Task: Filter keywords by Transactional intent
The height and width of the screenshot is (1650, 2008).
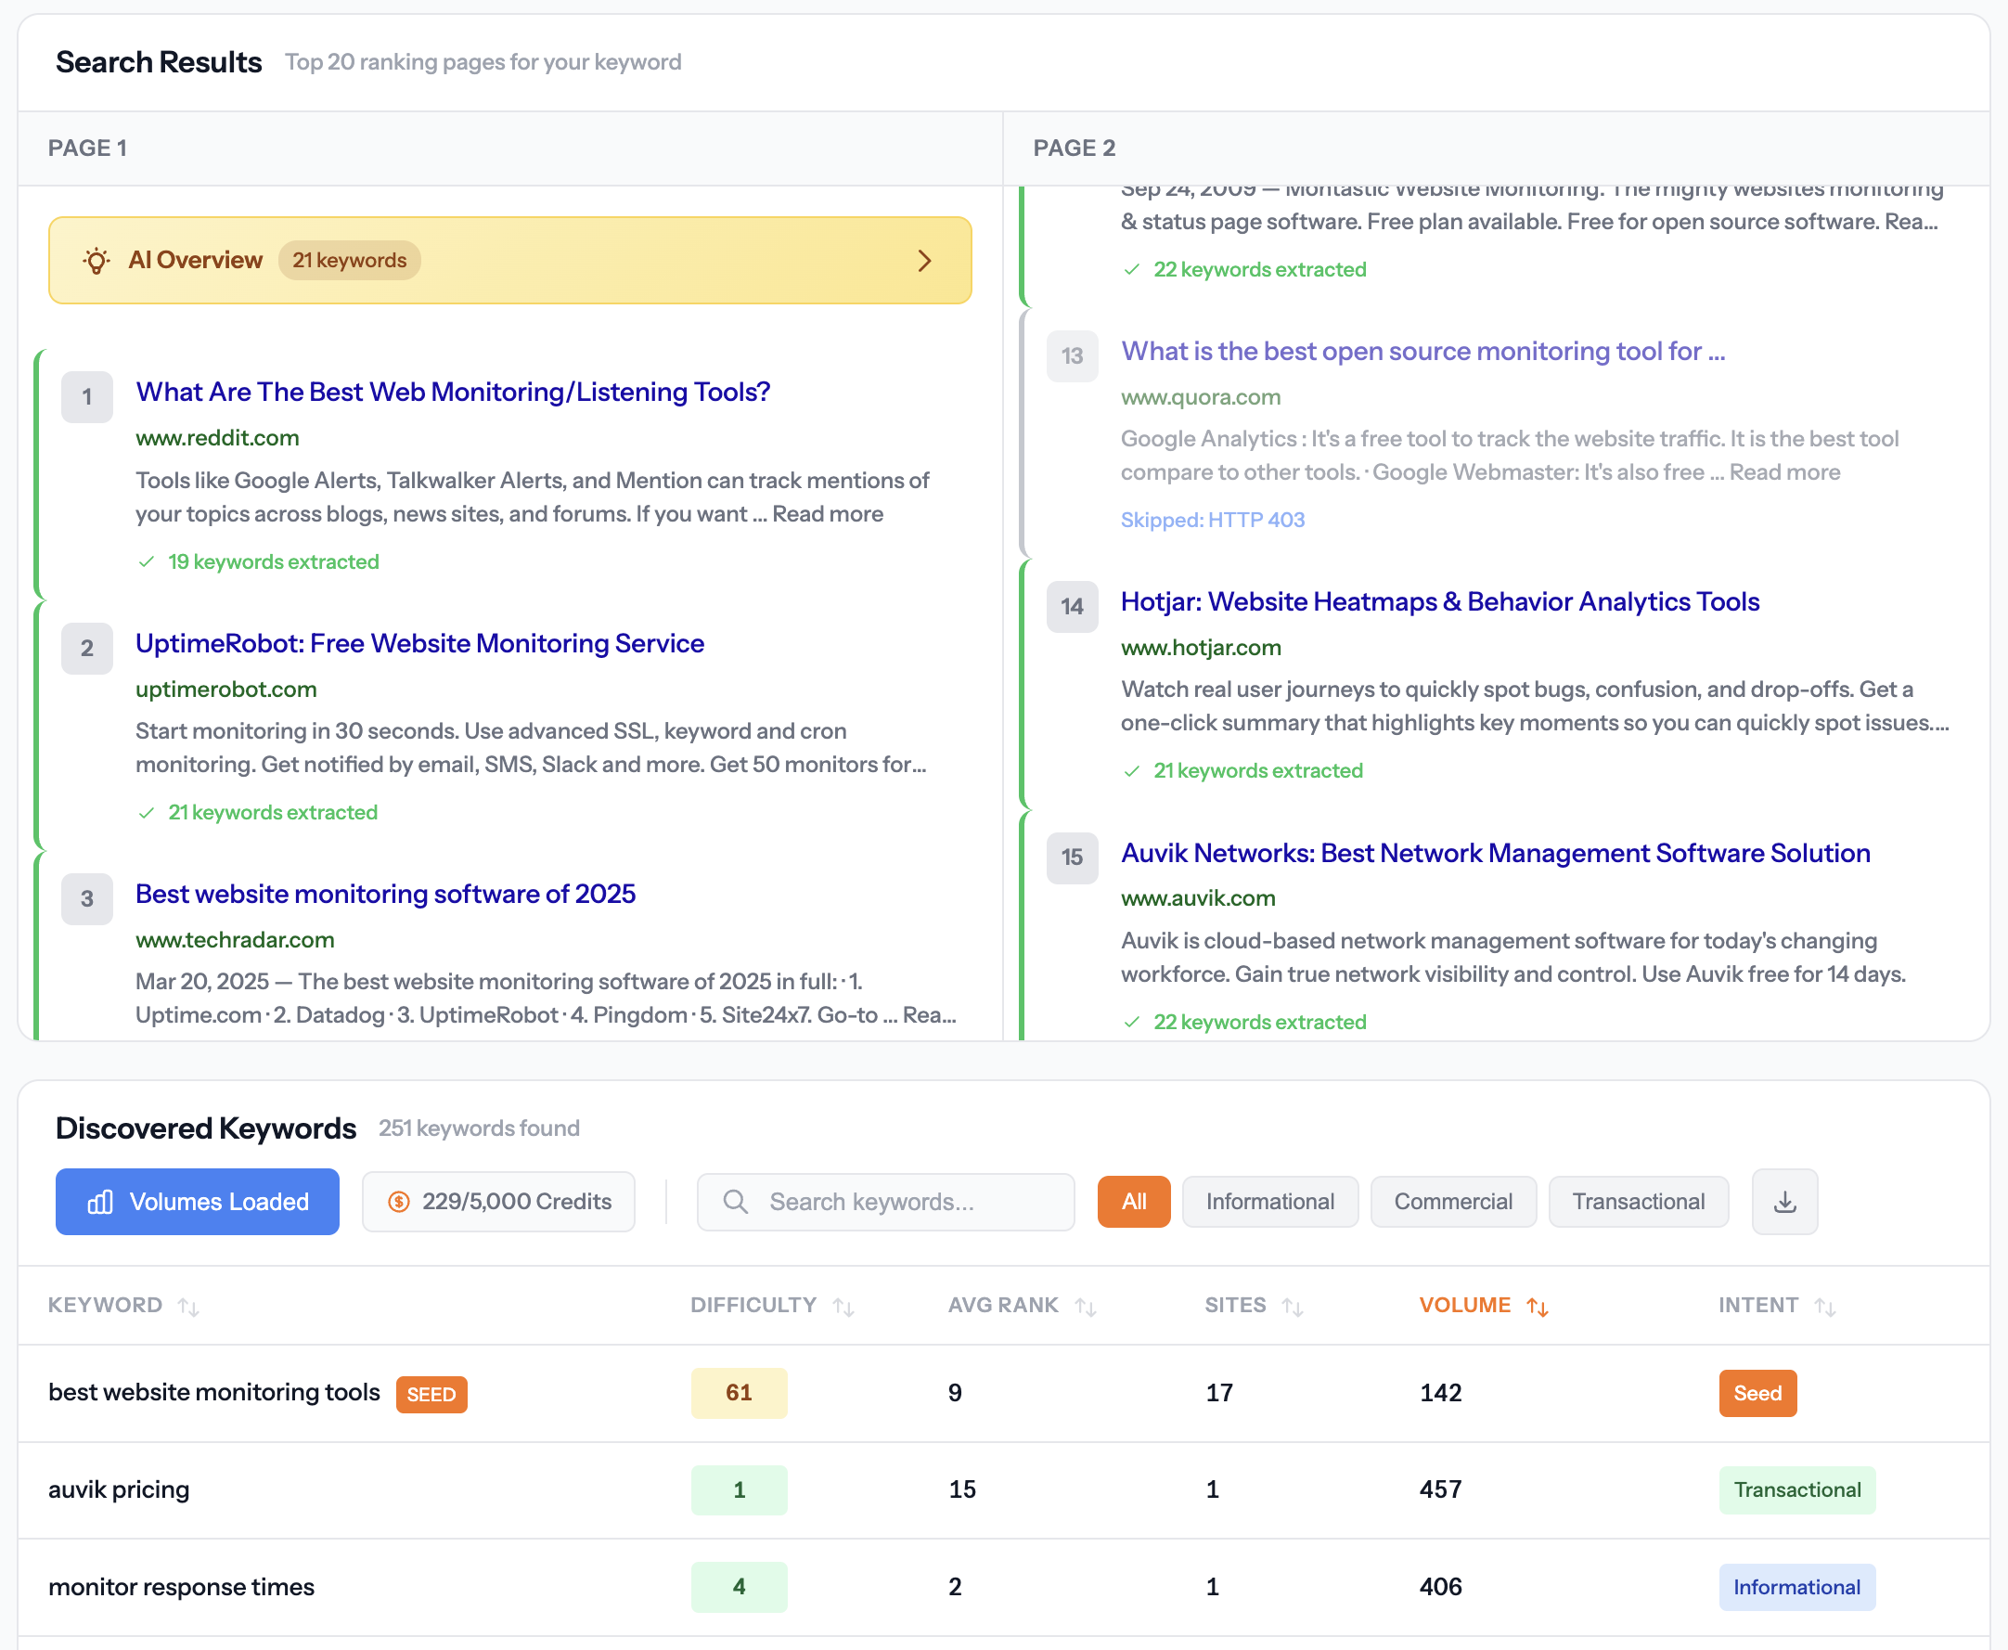Action: tap(1639, 1202)
